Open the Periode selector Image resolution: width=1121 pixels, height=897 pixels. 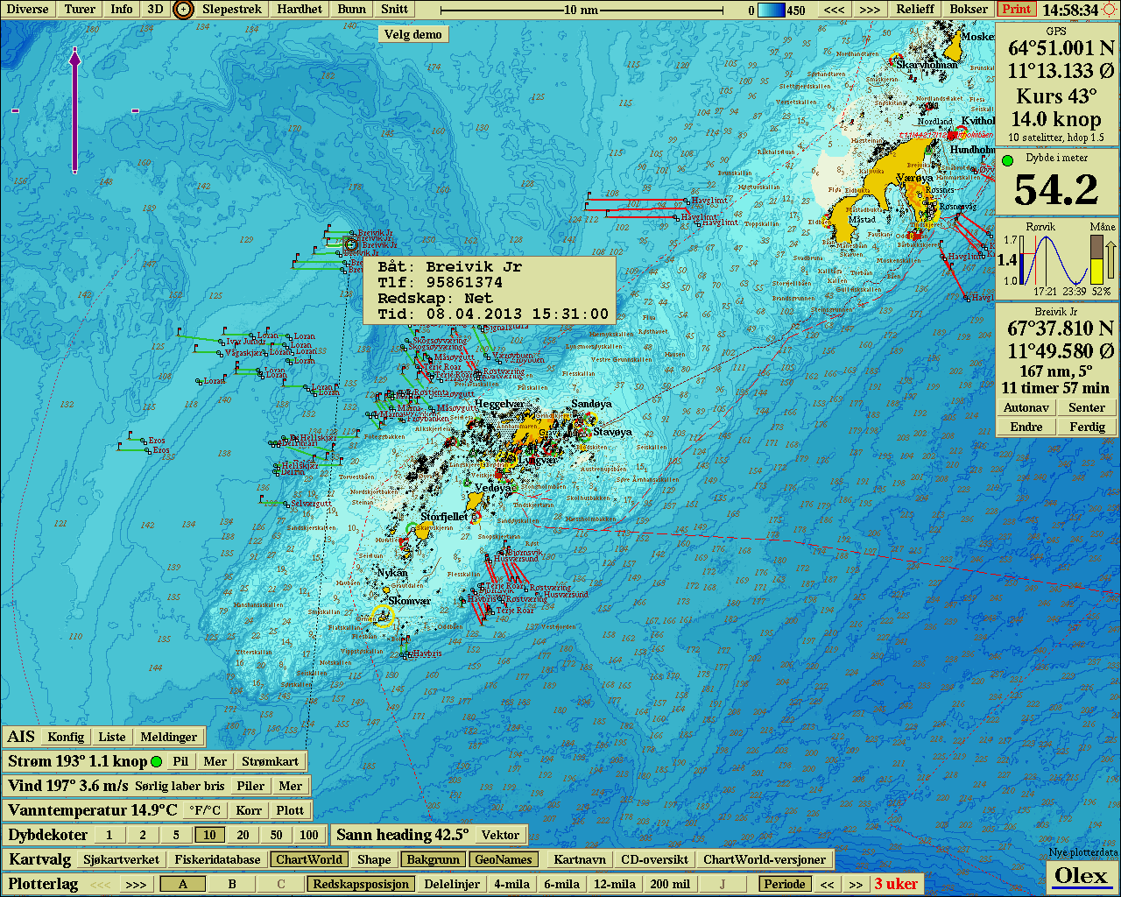(x=784, y=885)
